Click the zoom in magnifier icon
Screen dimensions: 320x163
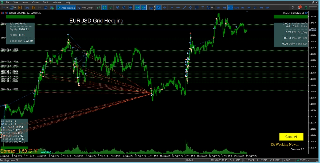click(x=118, y=8)
